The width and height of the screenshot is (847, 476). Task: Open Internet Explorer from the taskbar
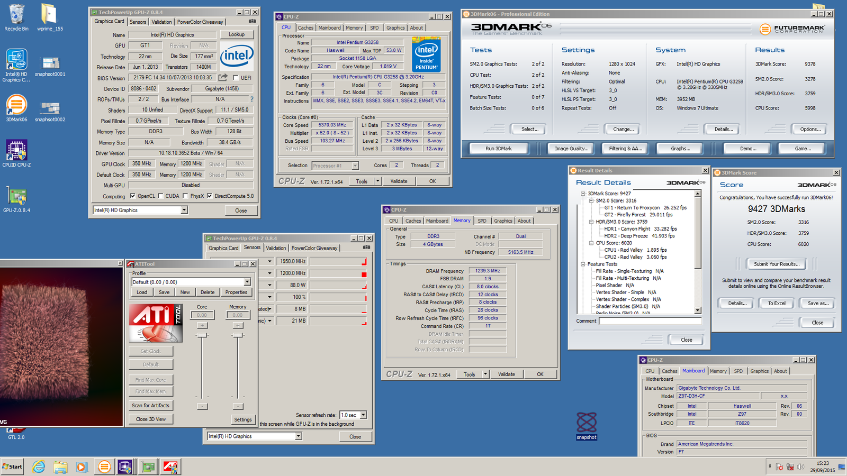tap(39, 466)
